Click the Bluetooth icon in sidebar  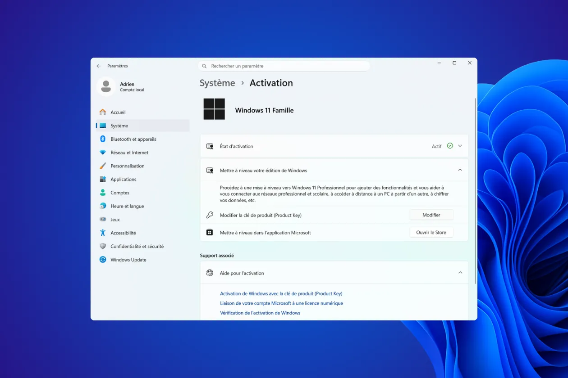point(103,139)
